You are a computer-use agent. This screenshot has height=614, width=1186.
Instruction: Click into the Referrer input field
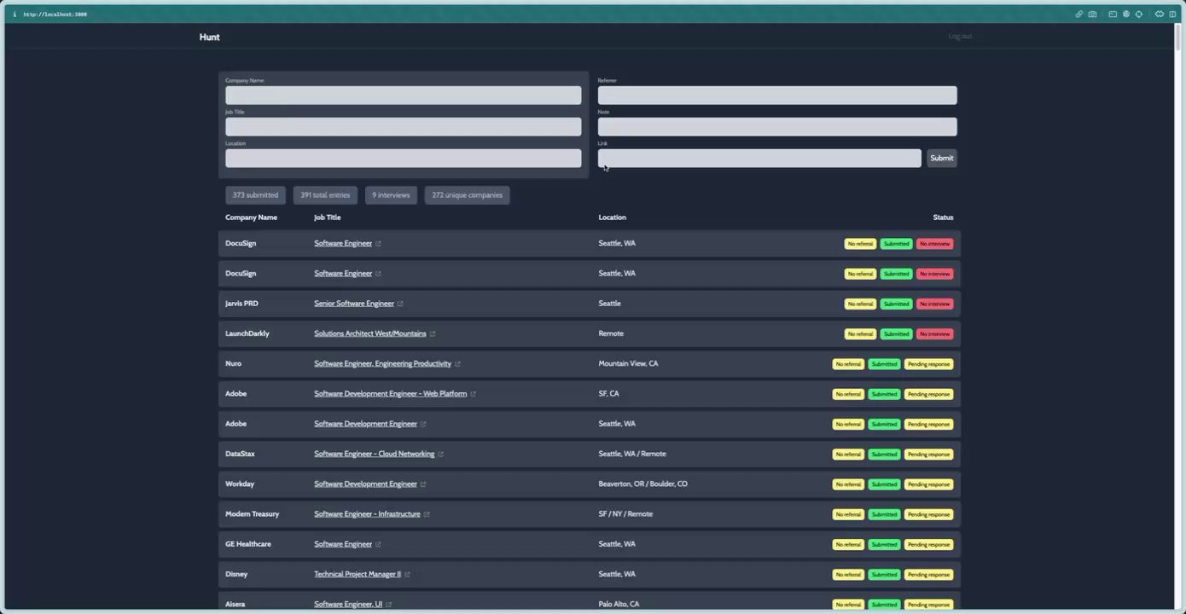[x=777, y=96]
